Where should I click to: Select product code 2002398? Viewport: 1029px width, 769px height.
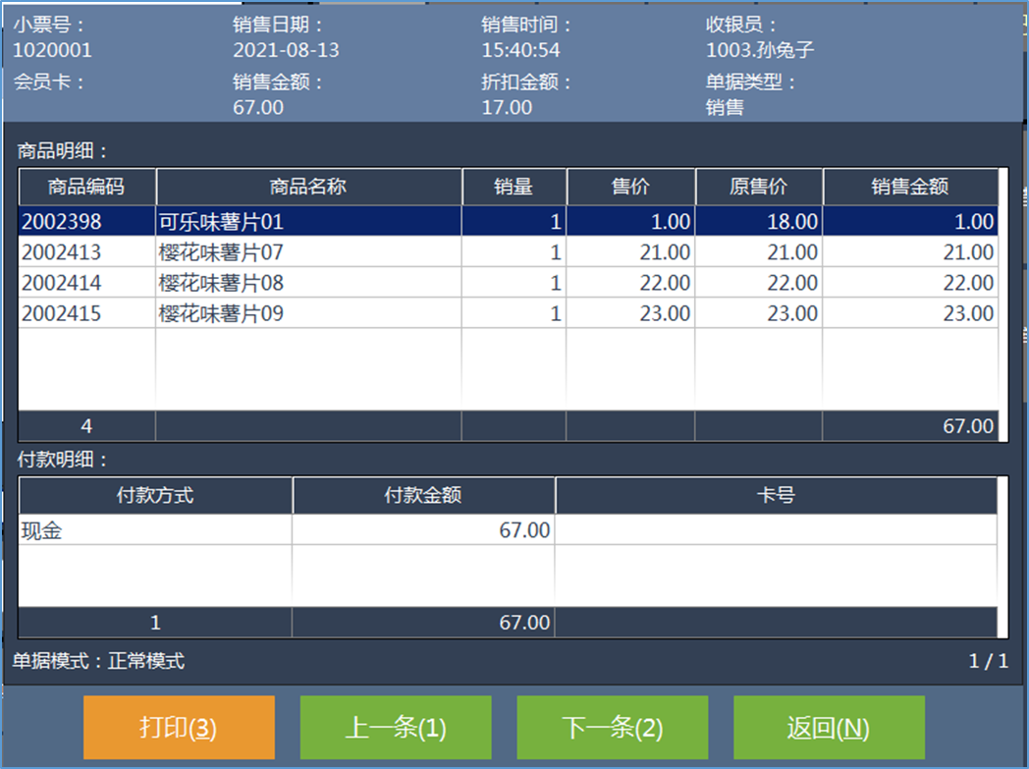coord(62,222)
